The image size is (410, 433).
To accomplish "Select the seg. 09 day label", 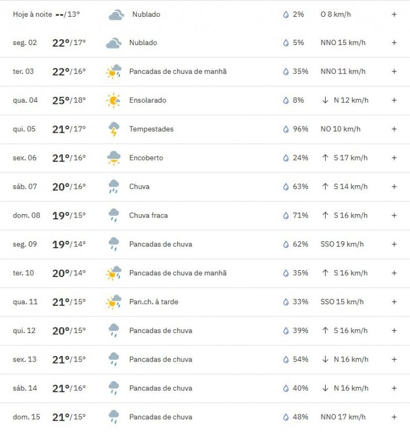I will pyautogui.click(x=25, y=244).
